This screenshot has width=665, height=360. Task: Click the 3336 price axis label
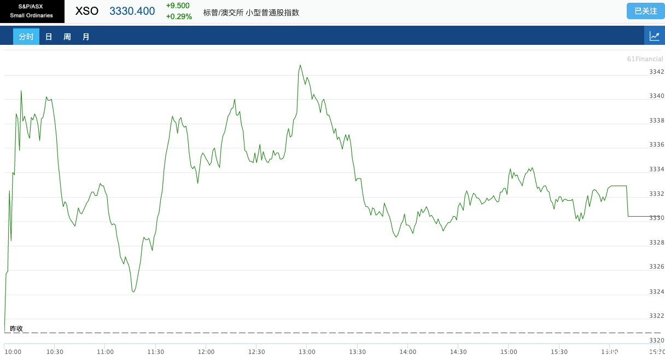[x=656, y=144]
